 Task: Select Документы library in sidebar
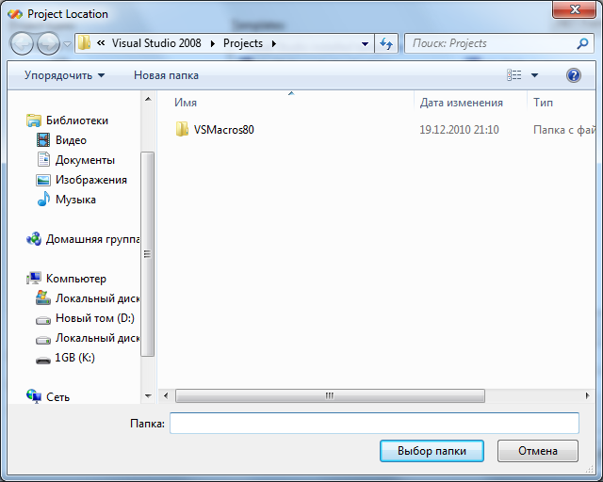85,160
